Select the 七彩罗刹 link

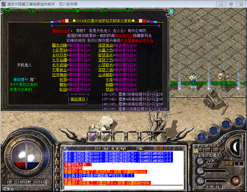point(60,51)
